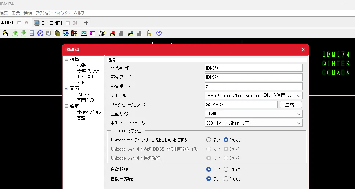Open the アクション menu

pyautogui.click(x=44, y=13)
